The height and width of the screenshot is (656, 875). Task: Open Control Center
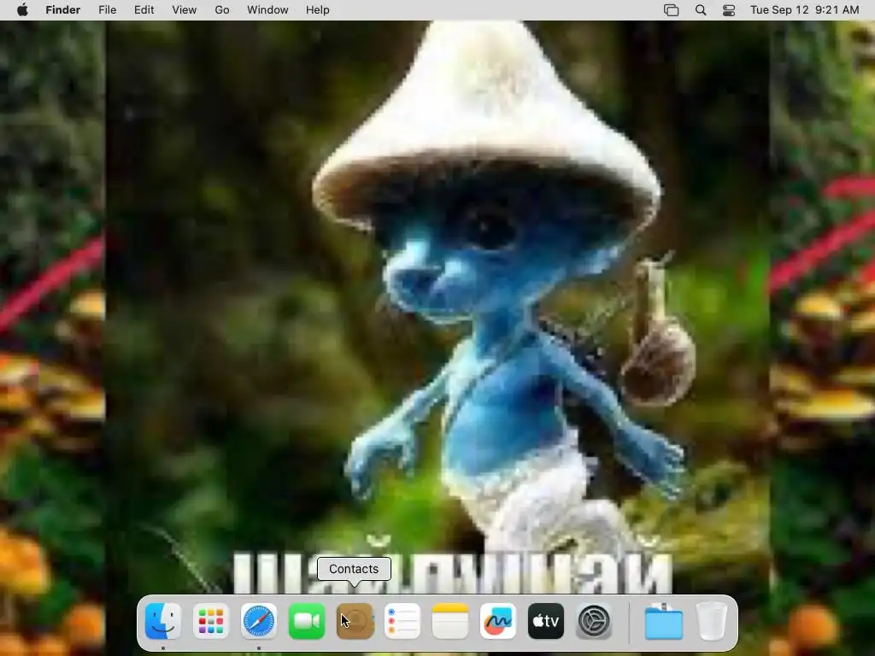(729, 10)
